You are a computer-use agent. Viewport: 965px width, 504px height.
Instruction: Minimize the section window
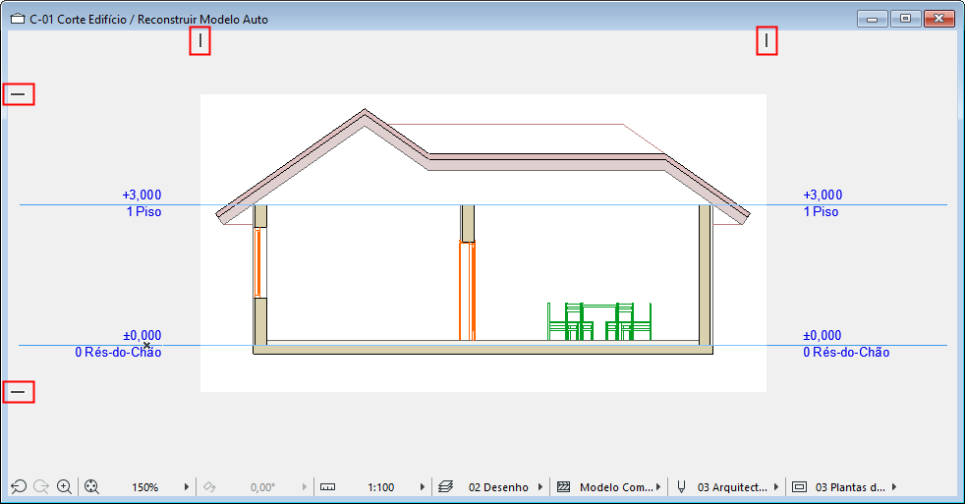(872, 19)
